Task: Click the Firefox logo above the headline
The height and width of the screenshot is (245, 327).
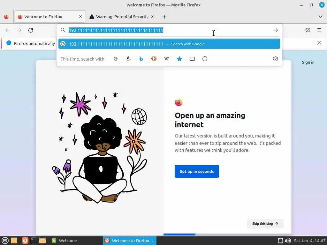Action: 179,102
